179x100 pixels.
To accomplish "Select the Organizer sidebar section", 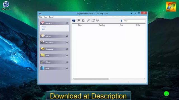I will coord(55,42).
